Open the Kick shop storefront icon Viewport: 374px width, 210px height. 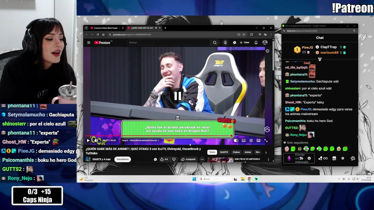[x=334, y=158]
